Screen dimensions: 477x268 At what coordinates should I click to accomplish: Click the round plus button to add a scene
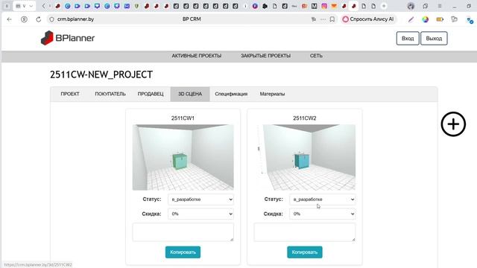(453, 124)
